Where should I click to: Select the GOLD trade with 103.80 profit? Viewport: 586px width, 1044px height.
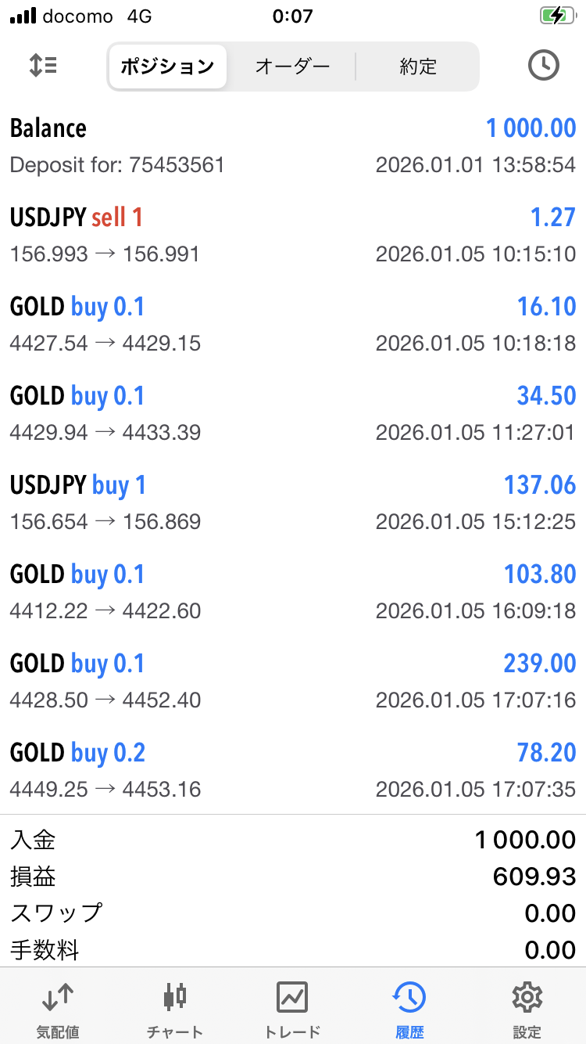[x=293, y=592]
